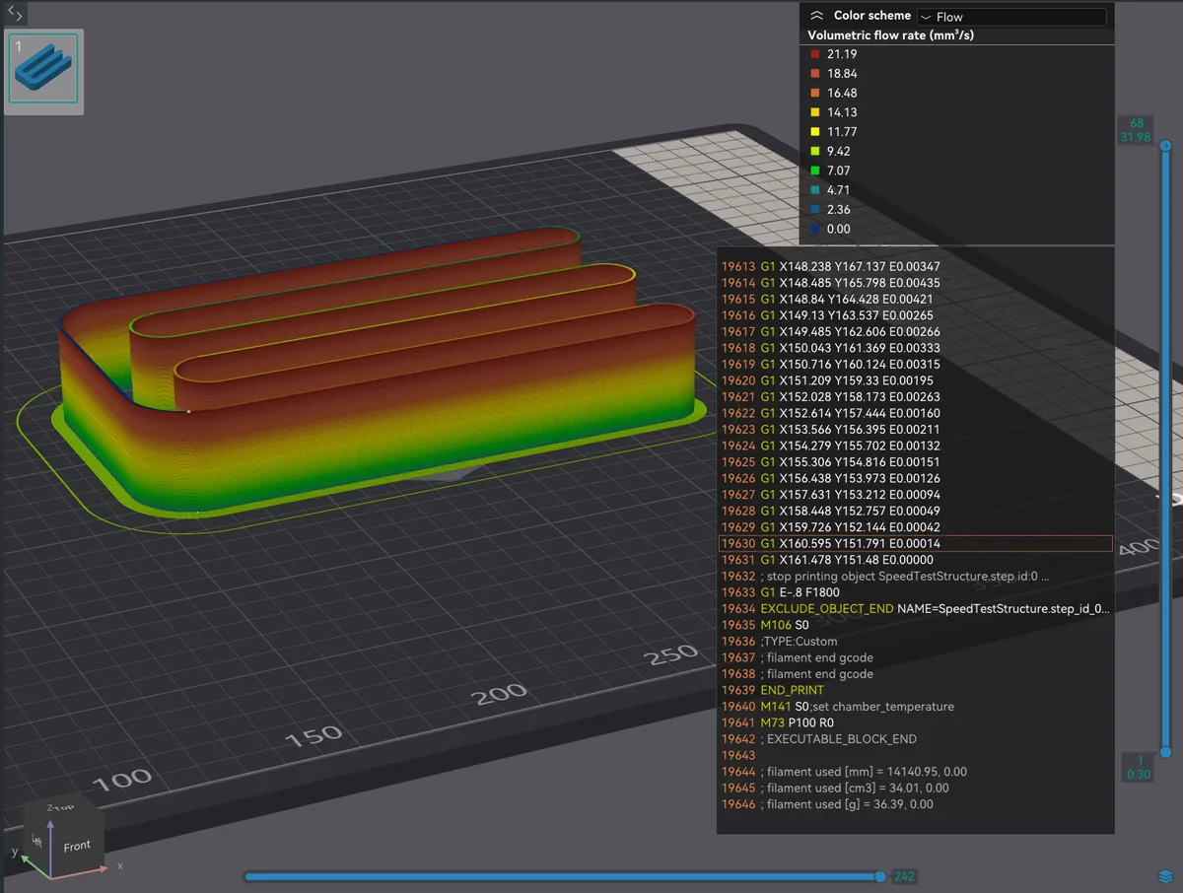Screen dimensions: 1183x893
Task: Select G-code line 19628
Action: click(x=915, y=511)
